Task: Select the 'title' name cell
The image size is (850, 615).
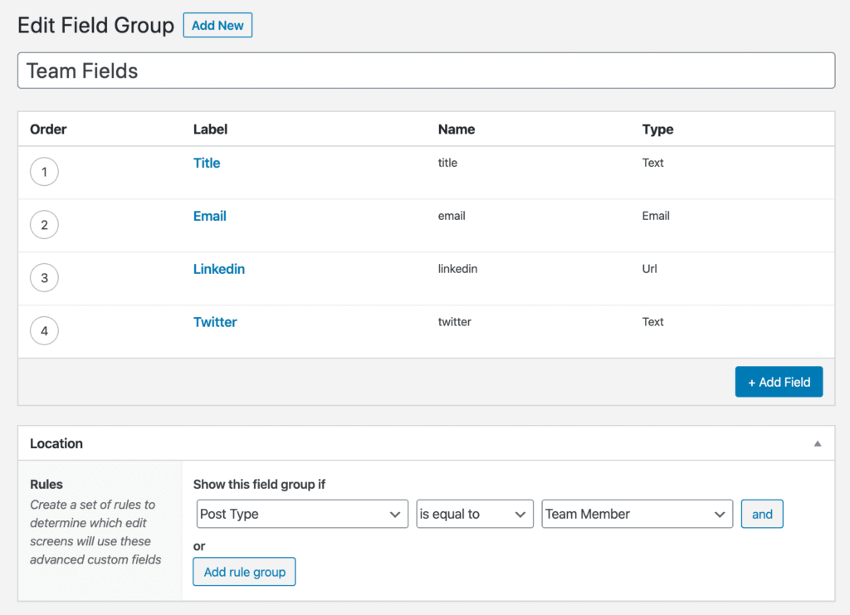Action: point(447,164)
